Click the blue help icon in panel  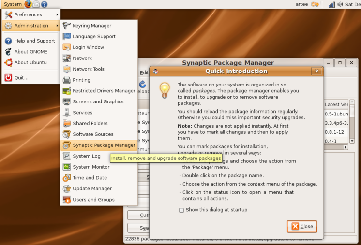coord(44,4)
